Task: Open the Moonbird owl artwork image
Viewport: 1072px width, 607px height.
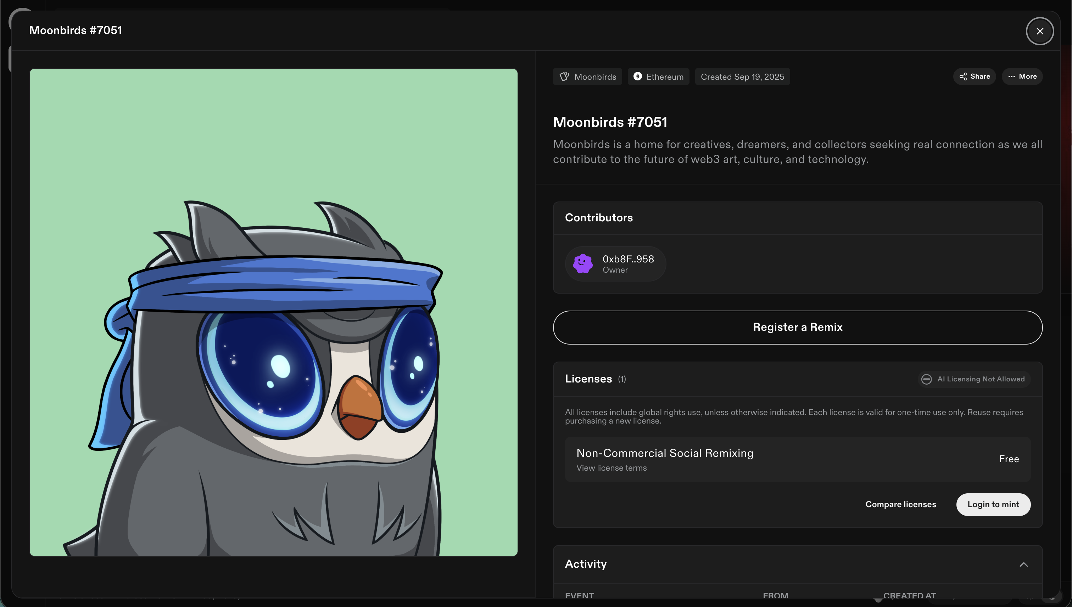Action: [274, 312]
